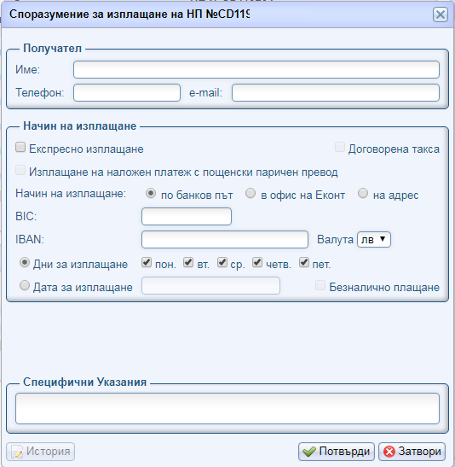455x467 pixels.
Task: Close the payment agreement dialog
Action: click(x=441, y=15)
